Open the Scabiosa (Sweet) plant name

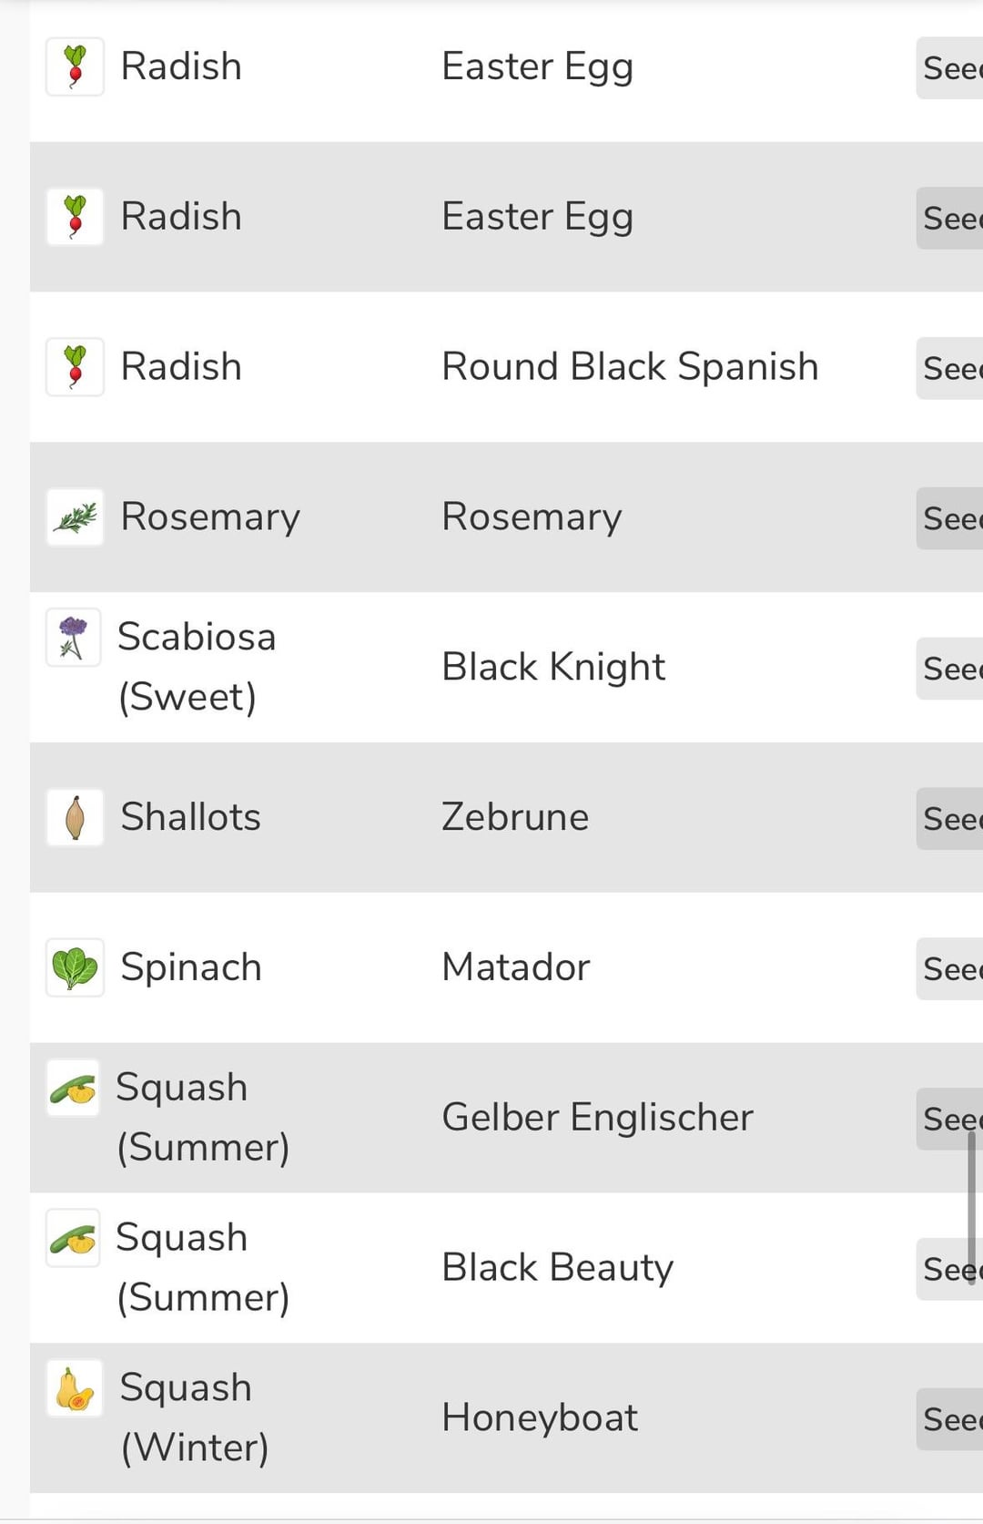197,666
